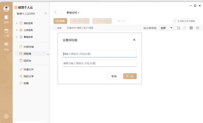Screen dimensions: 203x123
Task: Close the 设置保险箱 dialog
Action: [x=134, y=40]
